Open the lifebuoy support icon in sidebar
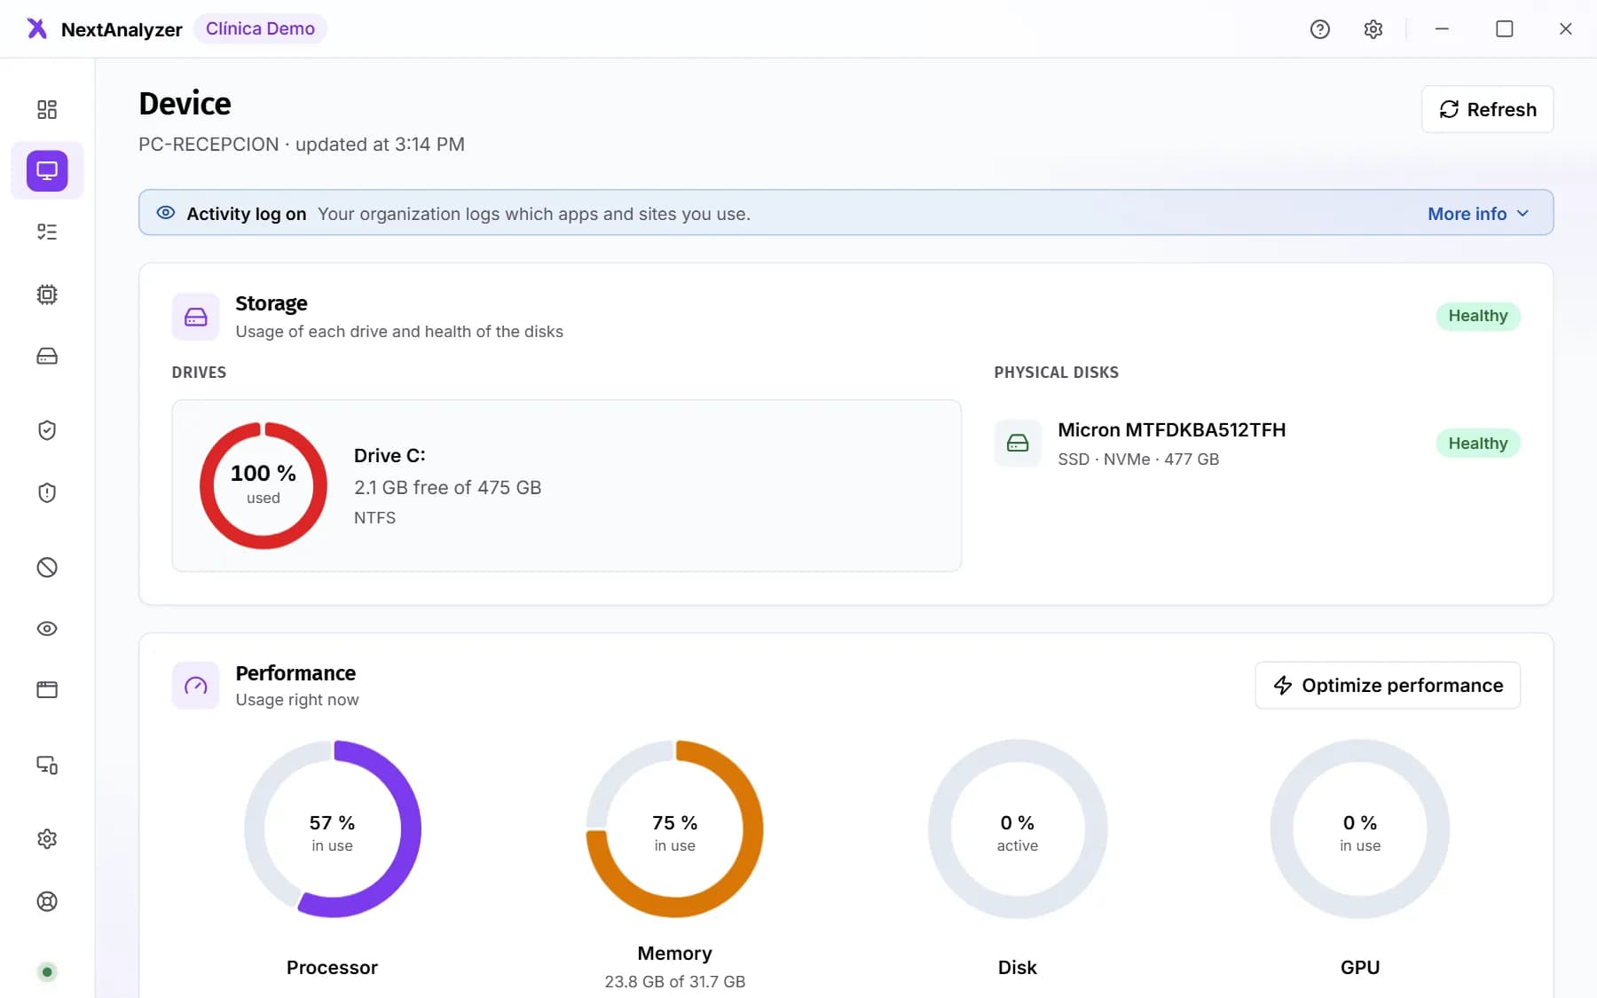The height and width of the screenshot is (998, 1597). point(47,901)
